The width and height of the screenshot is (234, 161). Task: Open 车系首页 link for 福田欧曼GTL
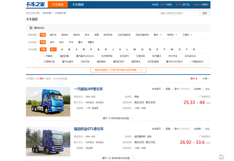[156, 129]
